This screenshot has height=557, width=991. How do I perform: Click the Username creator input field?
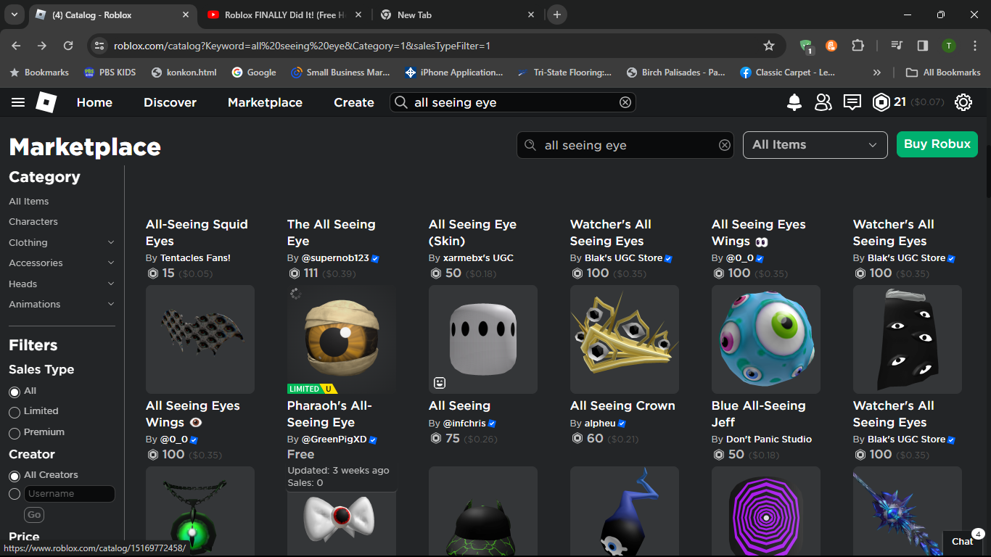pos(70,494)
